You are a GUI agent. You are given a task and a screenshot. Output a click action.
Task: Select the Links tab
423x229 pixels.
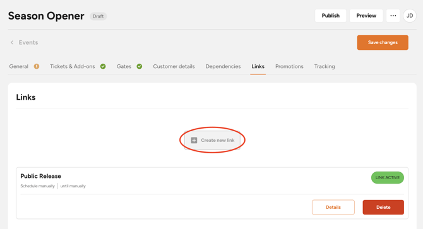[x=258, y=66]
